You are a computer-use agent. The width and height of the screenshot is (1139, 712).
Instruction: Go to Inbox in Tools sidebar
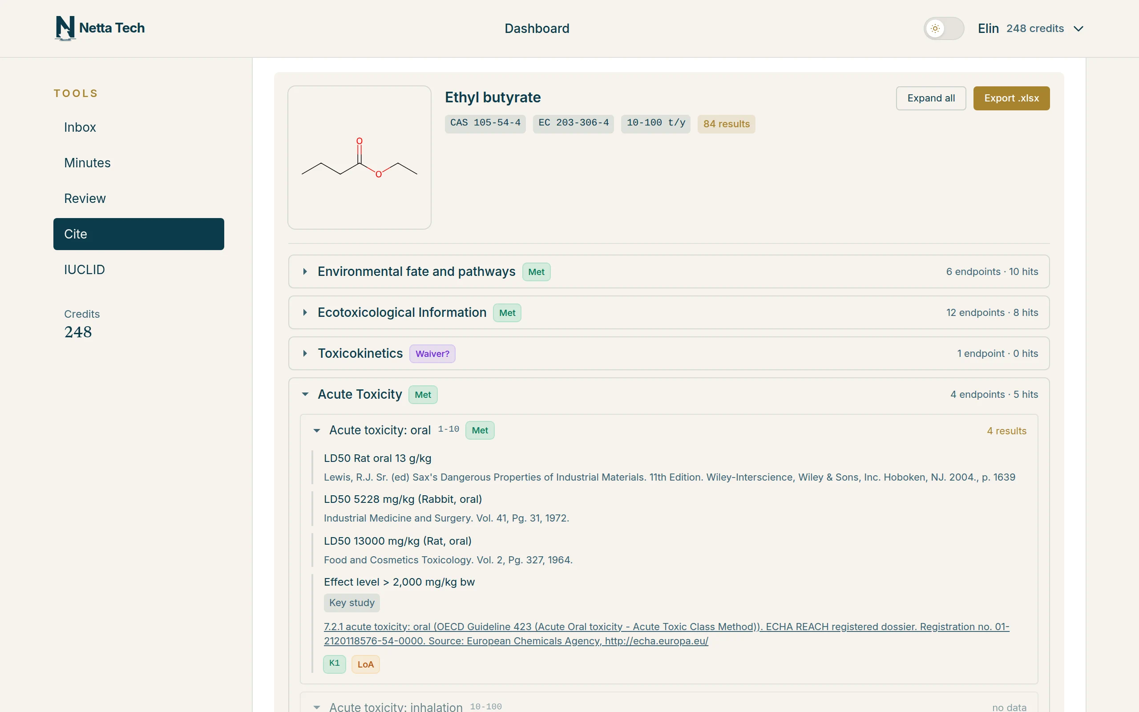138,127
